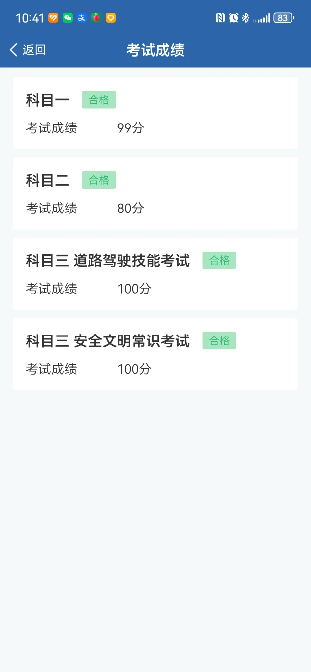
Task: Tap the 合格 badge beside 科目二
Action: 99,180
